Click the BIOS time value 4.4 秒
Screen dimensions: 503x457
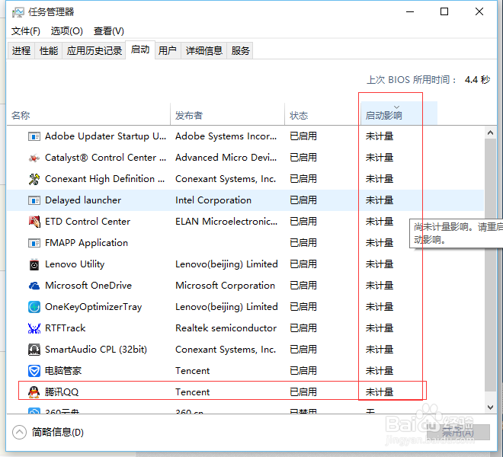[x=477, y=79]
